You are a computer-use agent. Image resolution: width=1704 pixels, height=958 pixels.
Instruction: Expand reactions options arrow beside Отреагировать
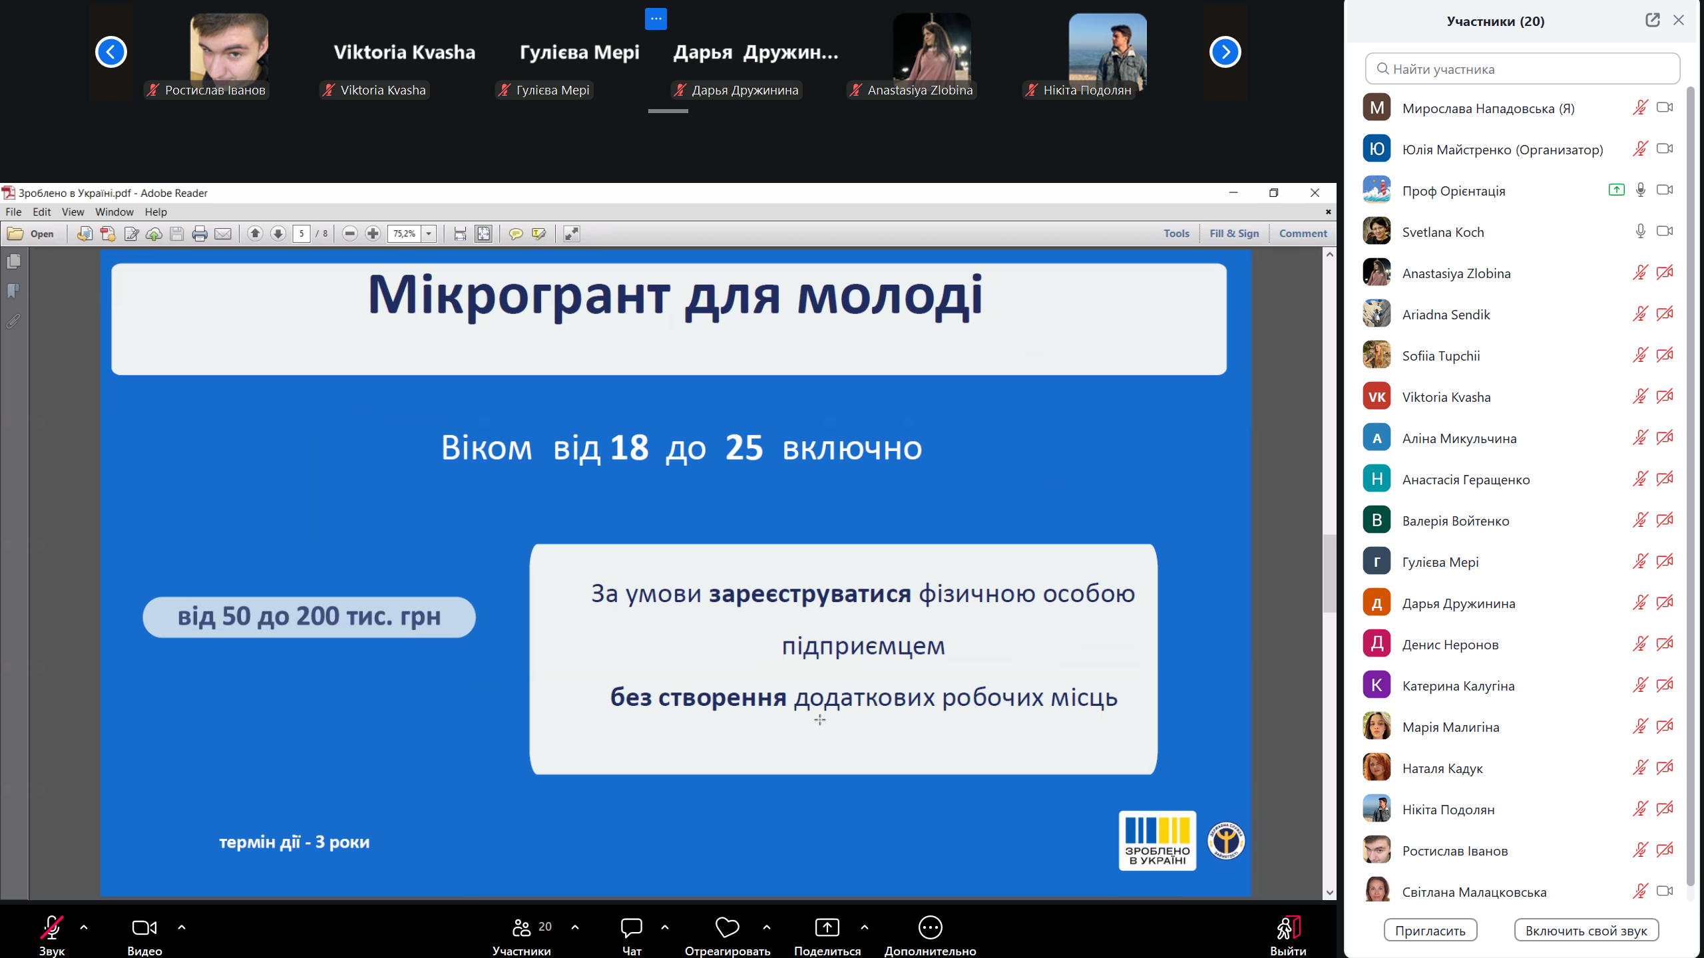point(767,927)
